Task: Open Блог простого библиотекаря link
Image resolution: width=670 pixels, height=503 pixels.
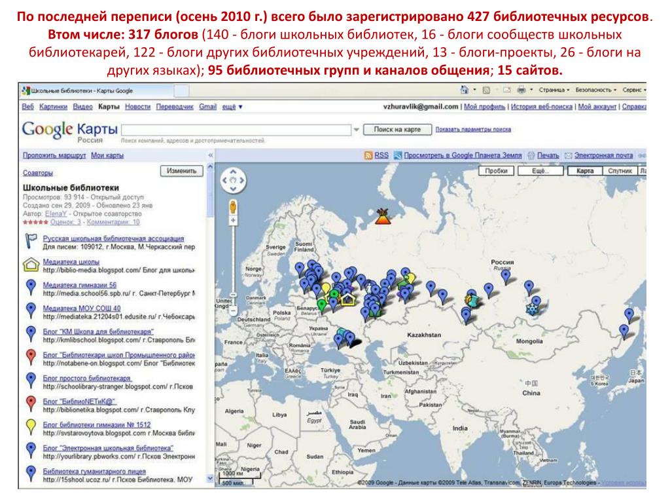Action: [x=88, y=378]
